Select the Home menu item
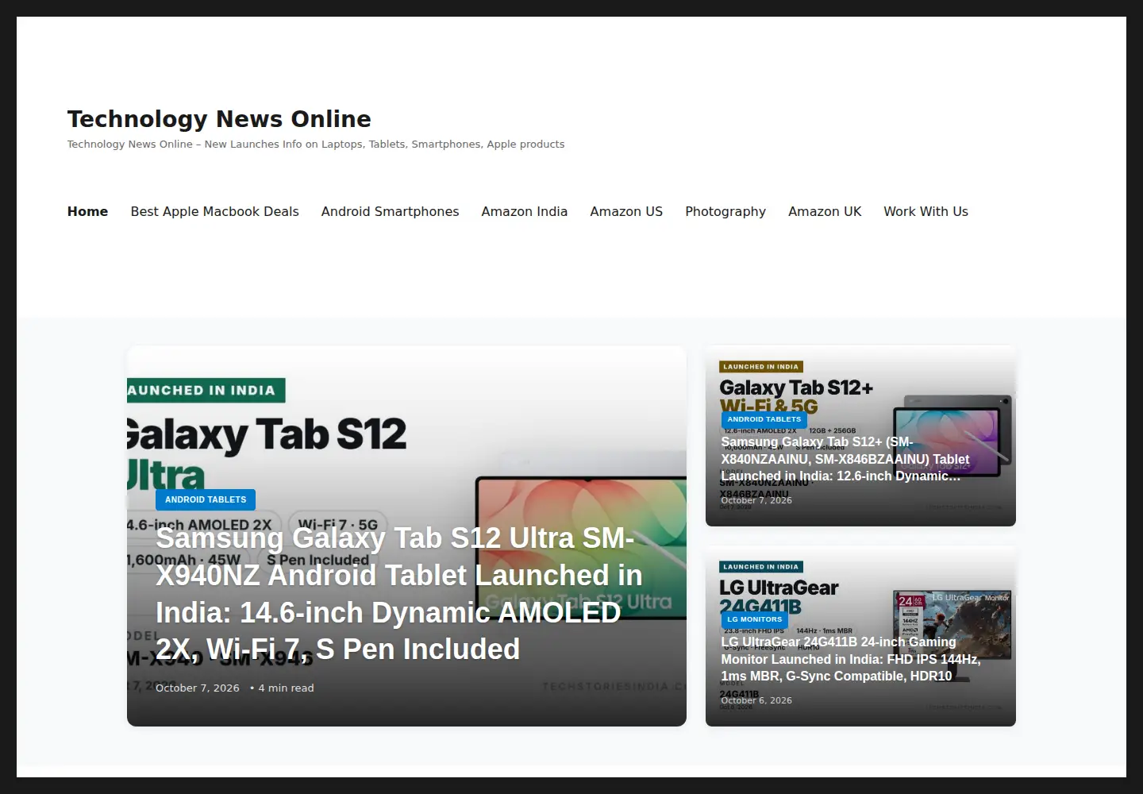The image size is (1143, 794). point(87,211)
